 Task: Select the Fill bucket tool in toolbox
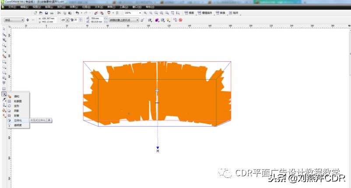(4, 110)
